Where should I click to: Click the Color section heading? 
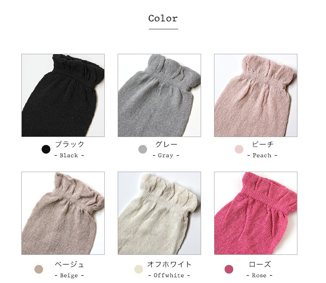tap(163, 18)
